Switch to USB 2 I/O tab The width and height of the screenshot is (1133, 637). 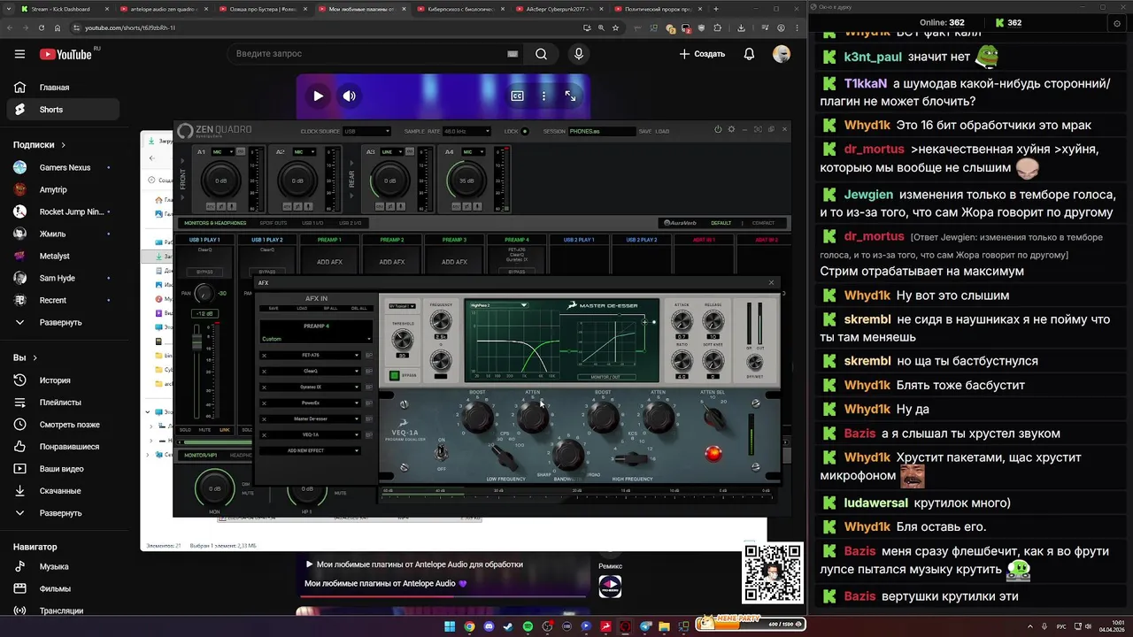pyautogui.click(x=350, y=223)
